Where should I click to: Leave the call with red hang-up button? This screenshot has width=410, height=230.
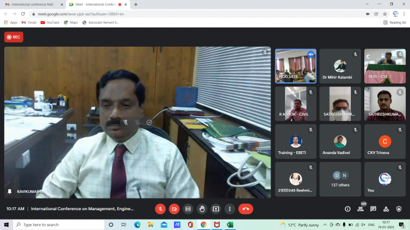coord(245,209)
